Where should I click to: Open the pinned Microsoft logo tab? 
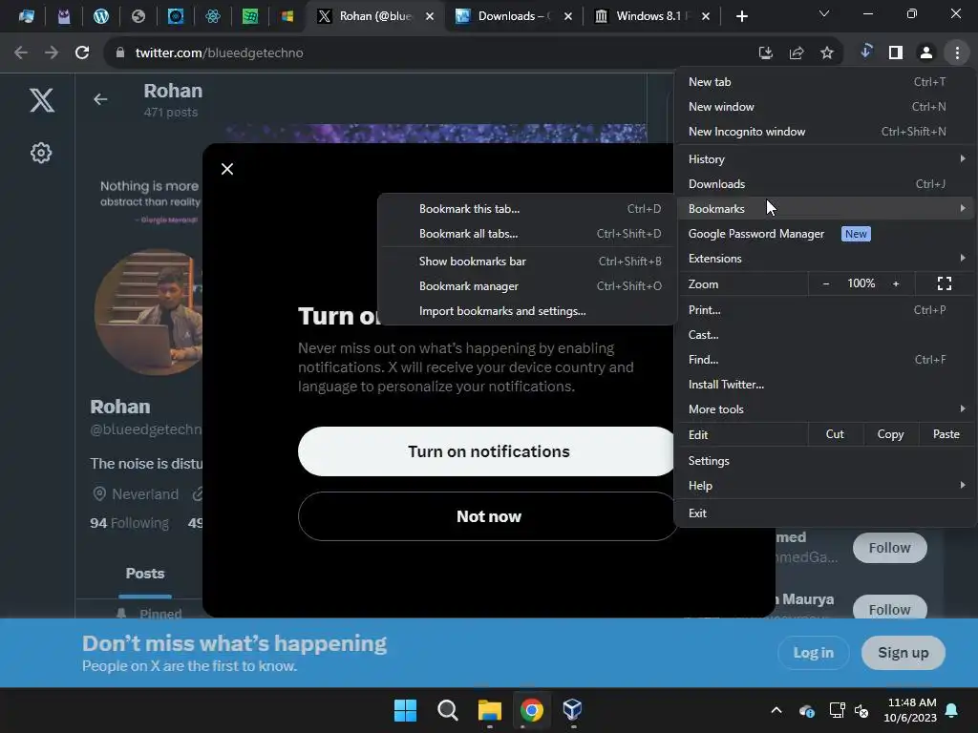pos(287,16)
